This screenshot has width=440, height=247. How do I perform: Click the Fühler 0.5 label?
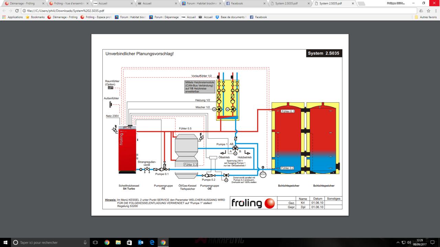tap(185, 128)
